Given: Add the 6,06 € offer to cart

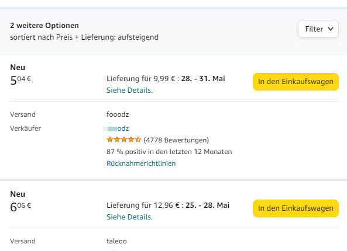Looking at the screenshot, I should coord(296,208).
